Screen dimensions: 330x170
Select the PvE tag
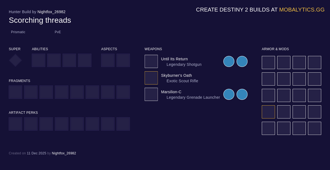click(x=58, y=32)
